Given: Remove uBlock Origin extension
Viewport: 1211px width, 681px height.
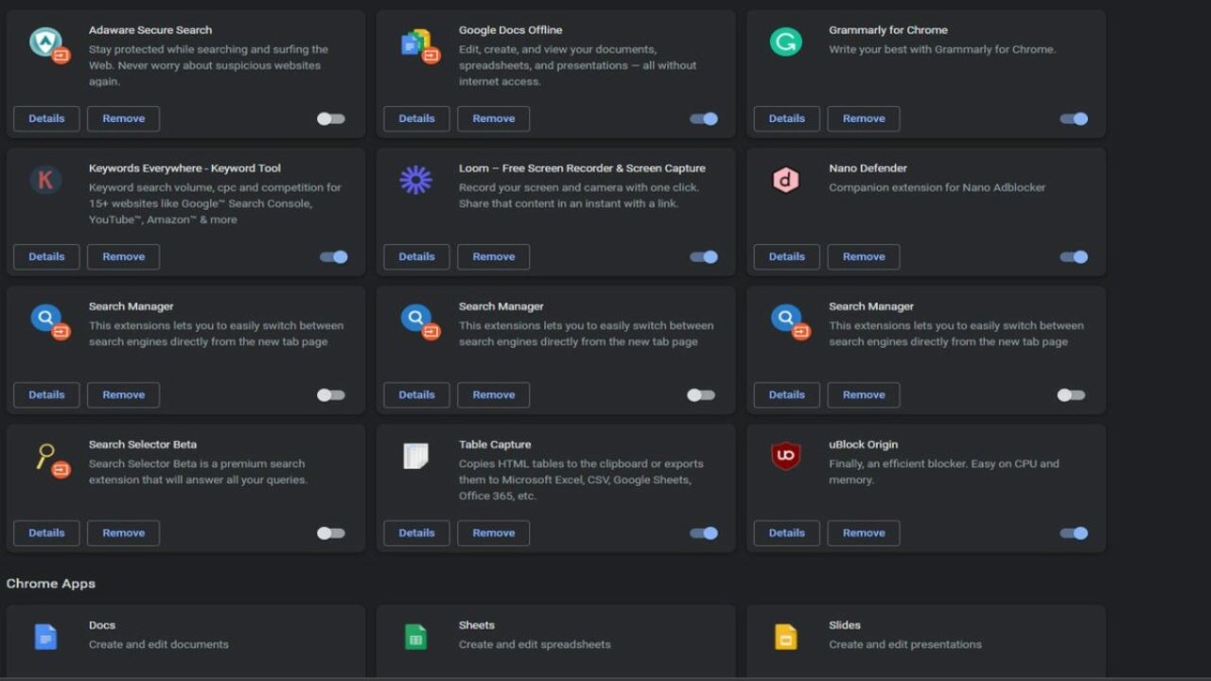Looking at the screenshot, I should click(863, 533).
